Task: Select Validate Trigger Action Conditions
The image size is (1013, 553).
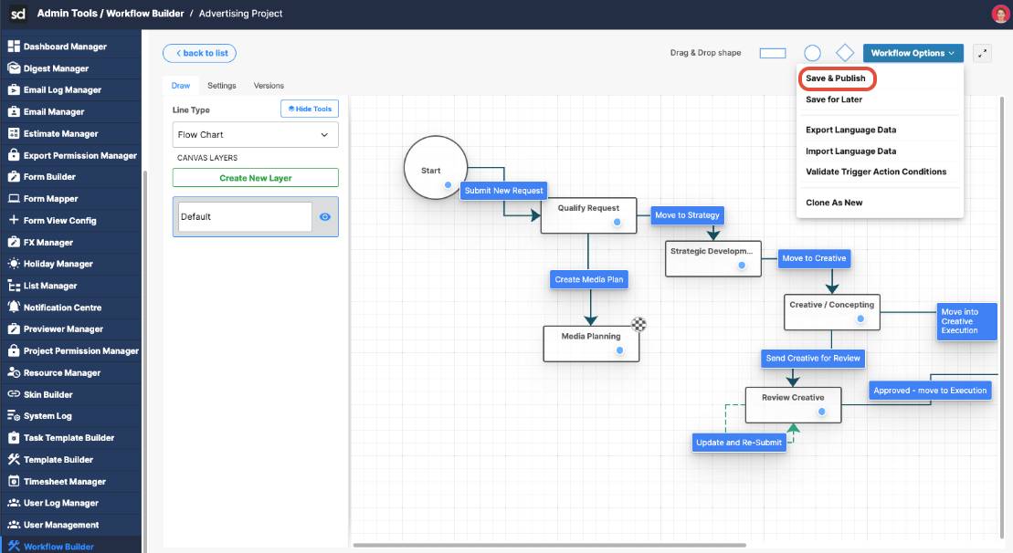Action: (x=876, y=172)
